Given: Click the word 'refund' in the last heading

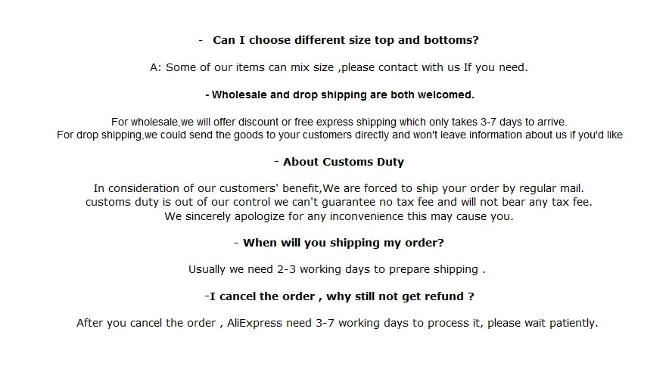Looking at the screenshot, I should pyautogui.click(x=444, y=296).
